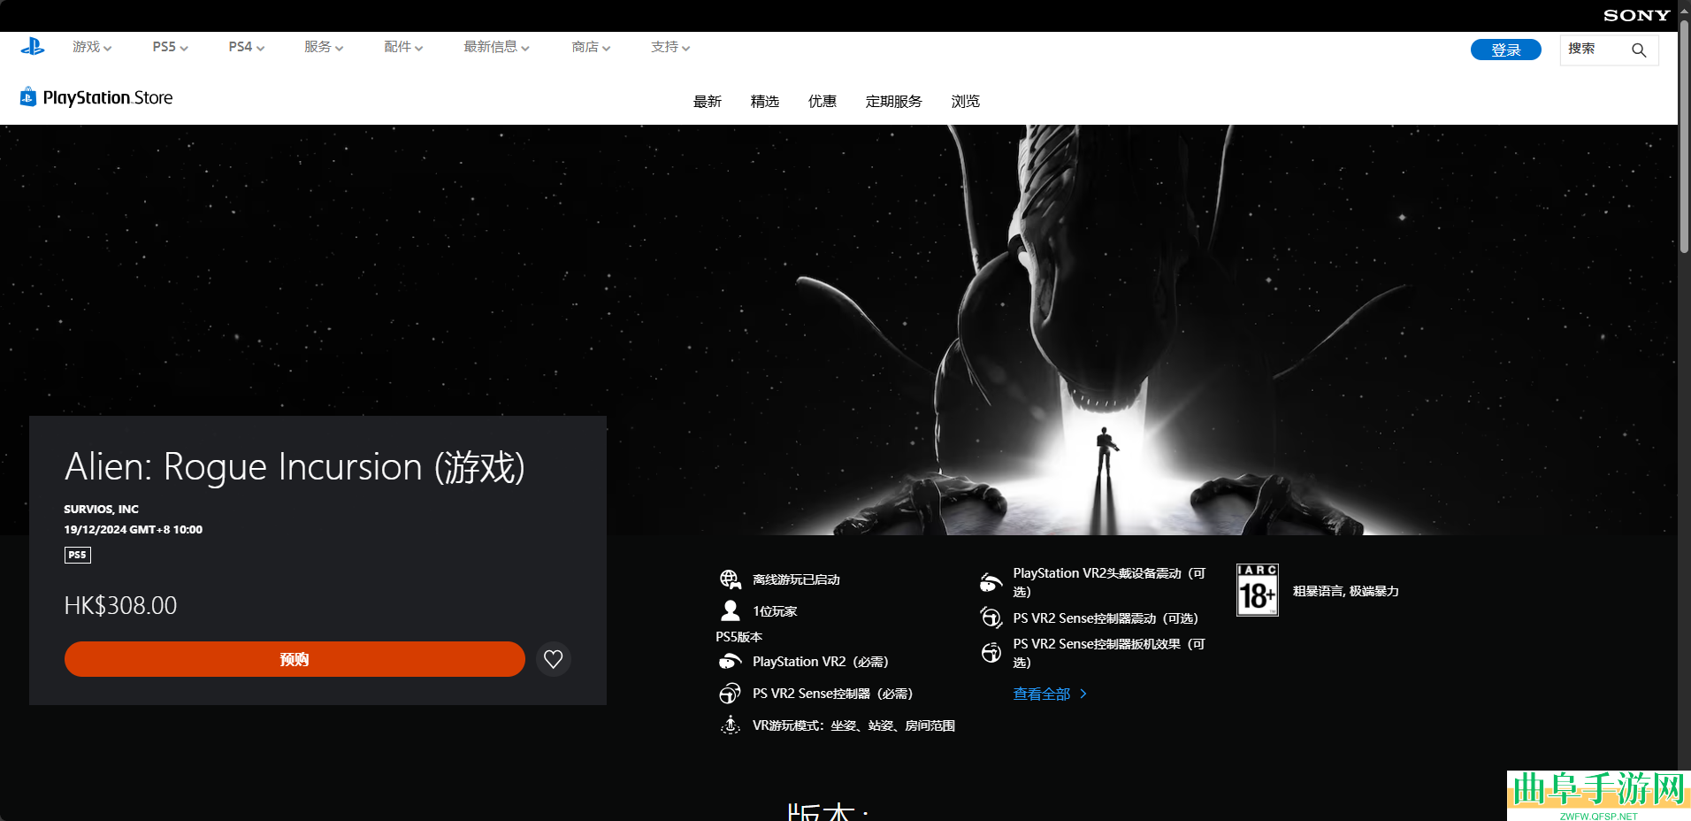Open the PlayStation Store home logo

click(96, 97)
